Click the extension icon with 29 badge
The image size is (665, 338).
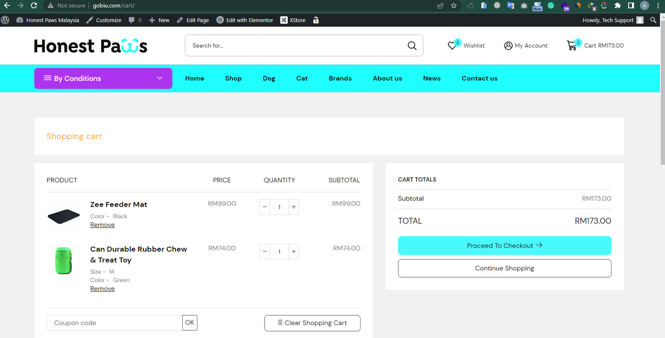[x=565, y=6]
